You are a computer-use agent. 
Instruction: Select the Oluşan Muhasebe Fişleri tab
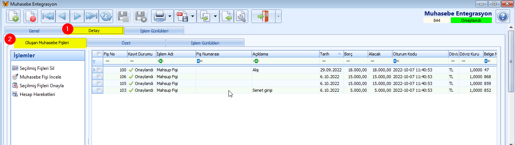pos(47,43)
